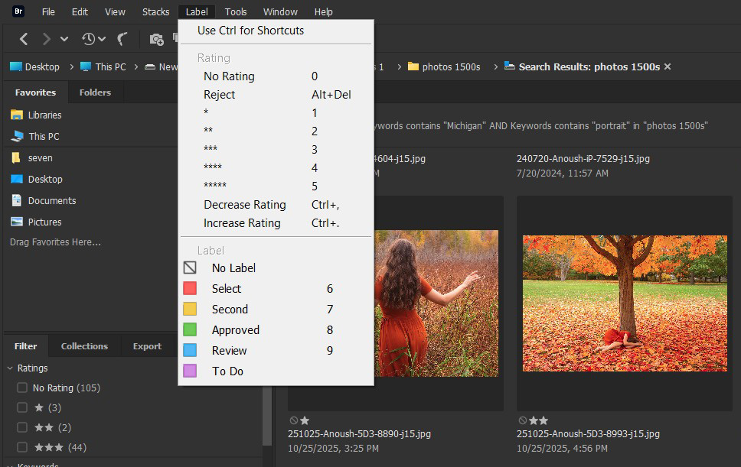Tick the three-star rating filter checkbox
The image size is (741, 467).
coord(22,448)
